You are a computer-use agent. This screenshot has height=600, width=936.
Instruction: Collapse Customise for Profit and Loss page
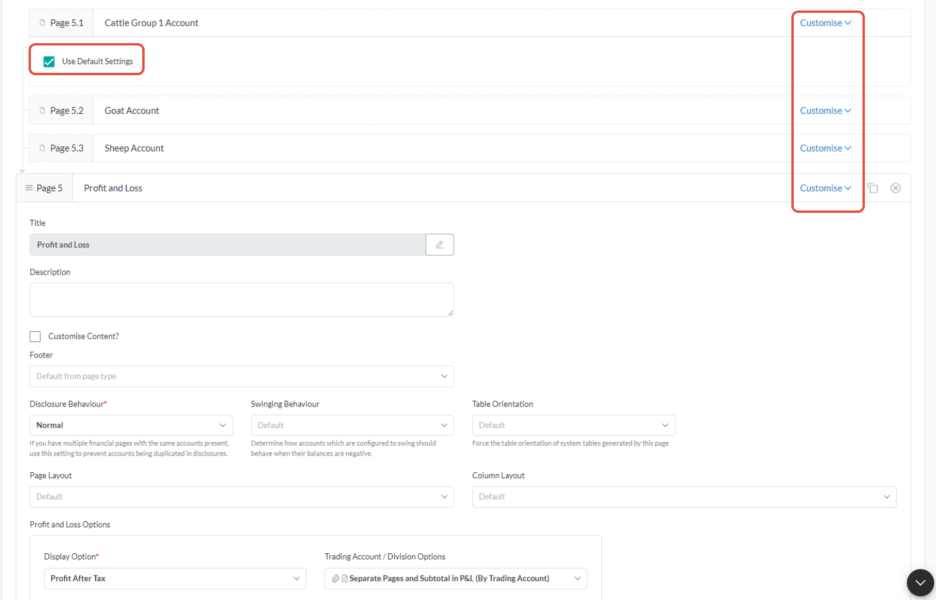826,188
